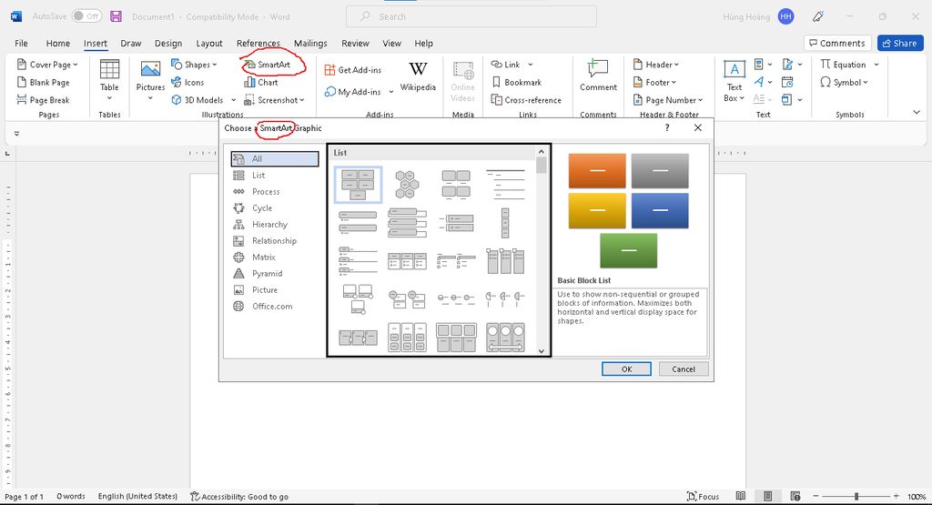Open the Screenshot dropdown
The height and width of the screenshot is (505, 932).
(302, 100)
